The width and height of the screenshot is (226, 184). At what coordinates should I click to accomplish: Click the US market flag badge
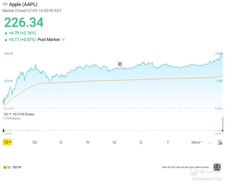pos(5,4)
